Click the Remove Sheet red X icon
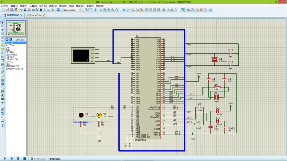Viewport: 287px width, 161px height. coord(201,10)
